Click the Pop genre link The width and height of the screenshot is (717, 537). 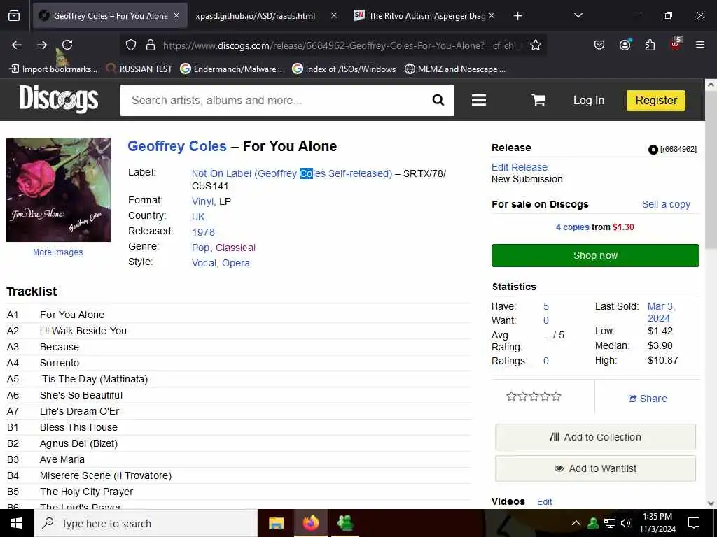[200, 248]
